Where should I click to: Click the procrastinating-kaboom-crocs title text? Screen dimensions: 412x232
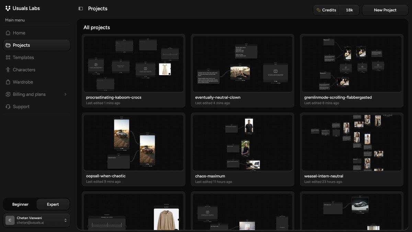114,97
